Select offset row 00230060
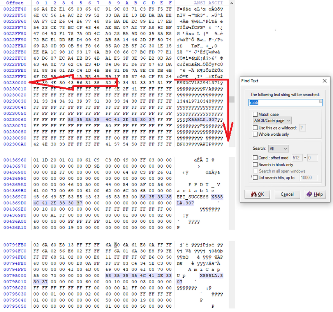This screenshot has width=333, height=312. (x=15, y=119)
